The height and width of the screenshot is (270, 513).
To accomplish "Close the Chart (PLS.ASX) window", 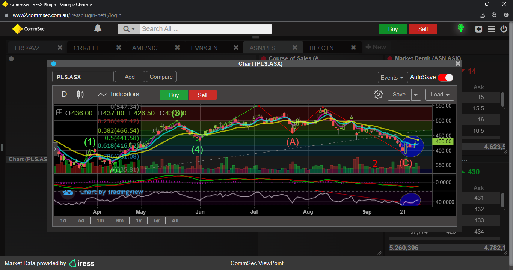I will (x=458, y=63).
